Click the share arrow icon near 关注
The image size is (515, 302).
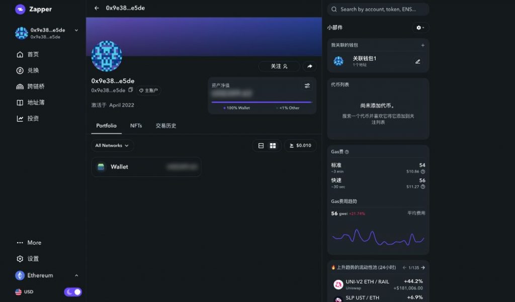click(x=310, y=66)
